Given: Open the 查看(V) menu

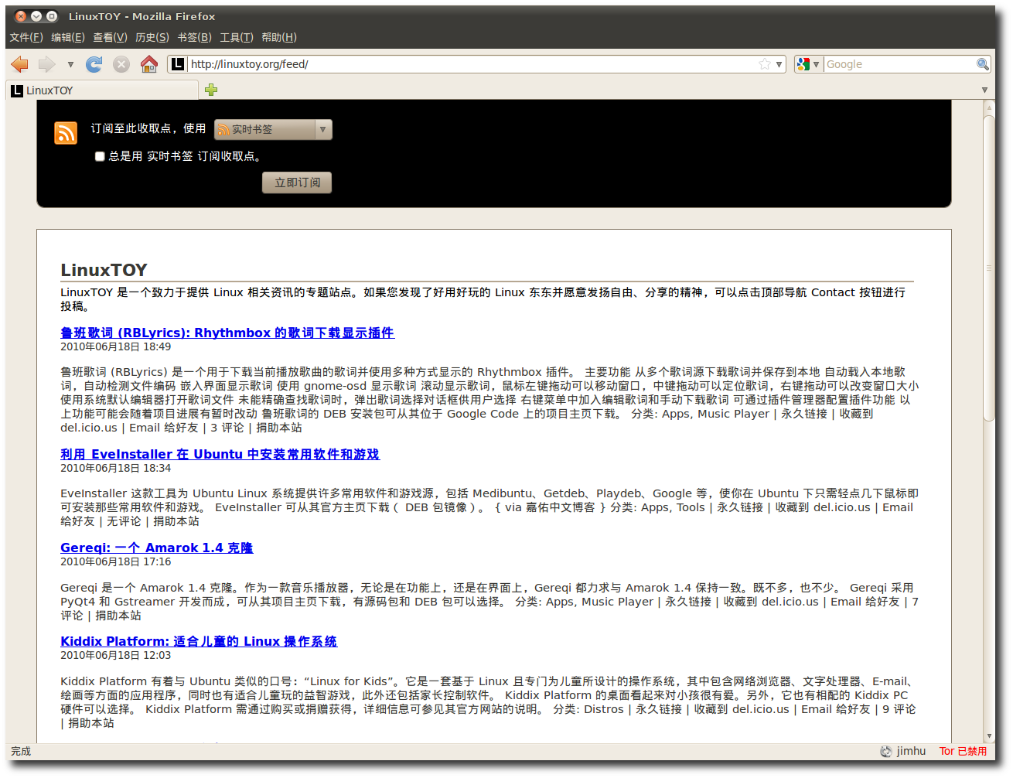Looking at the screenshot, I should (x=110, y=37).
